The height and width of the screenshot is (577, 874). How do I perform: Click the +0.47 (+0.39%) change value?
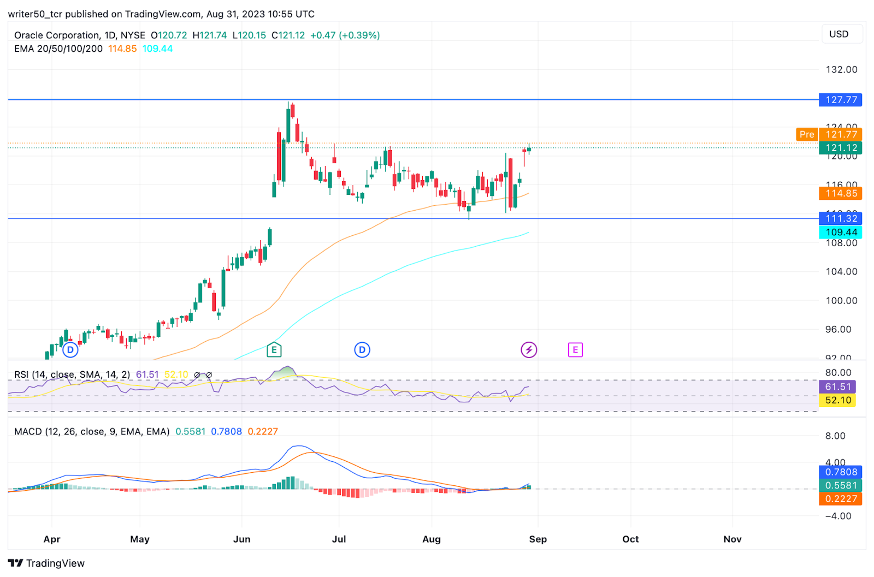345,35
